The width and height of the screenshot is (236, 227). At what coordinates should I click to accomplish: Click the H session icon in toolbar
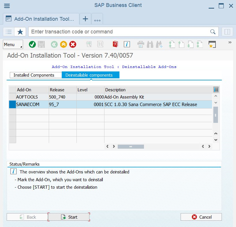tap(100, 44)
